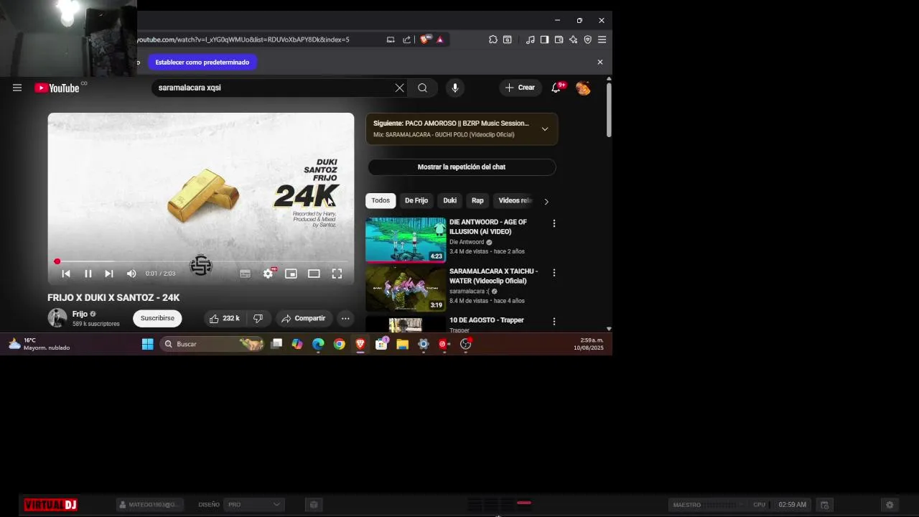Toggle Brave sidebar panel

pos(544,39)
